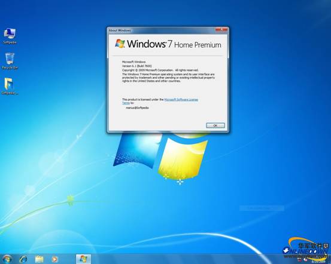This screenshot has height=264, width=331.
Task: Select the Softpedia folder desktop icon
Action: (10, 86)
